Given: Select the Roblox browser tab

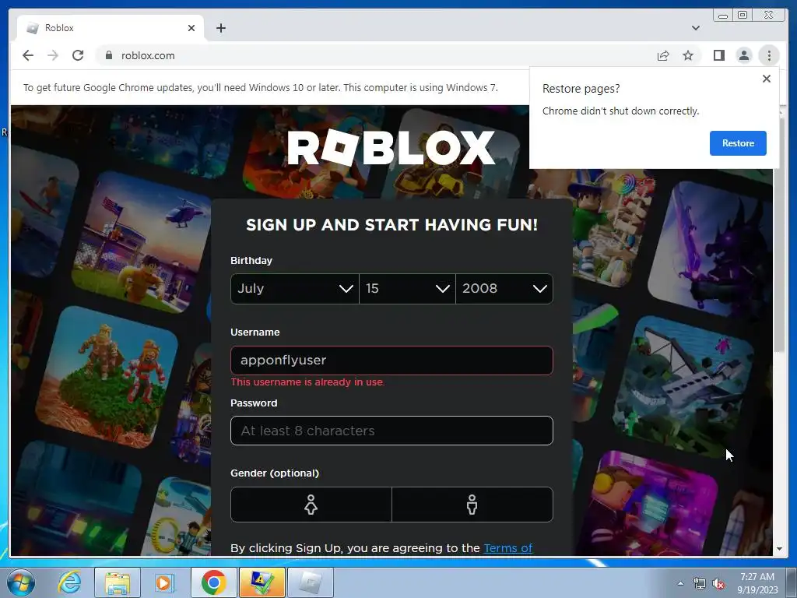Looking at the screenshot, I should (111, 28).
